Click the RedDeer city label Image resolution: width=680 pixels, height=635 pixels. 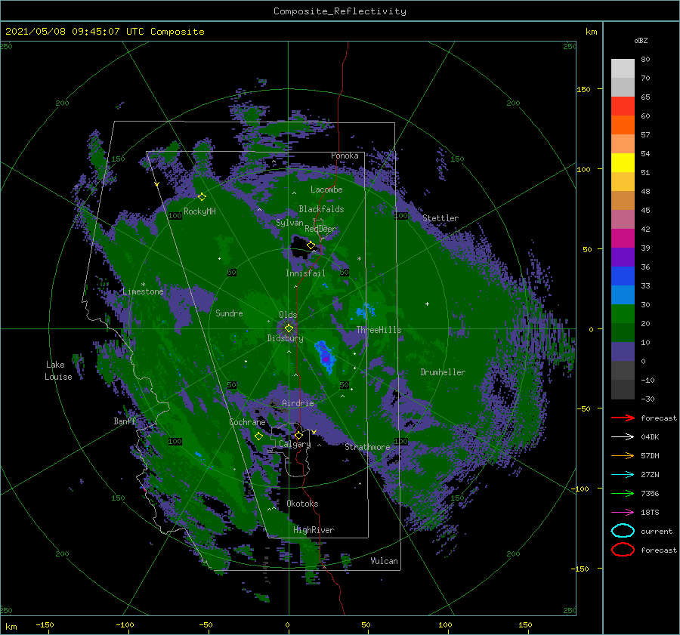(x=320, y=229)
